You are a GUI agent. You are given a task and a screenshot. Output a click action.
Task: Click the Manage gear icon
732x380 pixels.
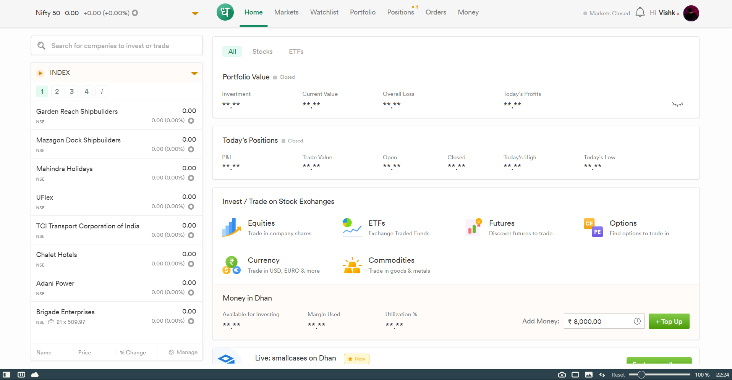[171, 352]
